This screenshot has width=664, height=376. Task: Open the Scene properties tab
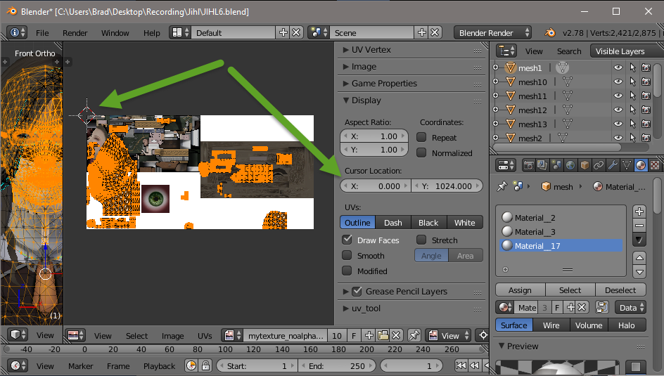pyautogui.click(x=556, y=165)
